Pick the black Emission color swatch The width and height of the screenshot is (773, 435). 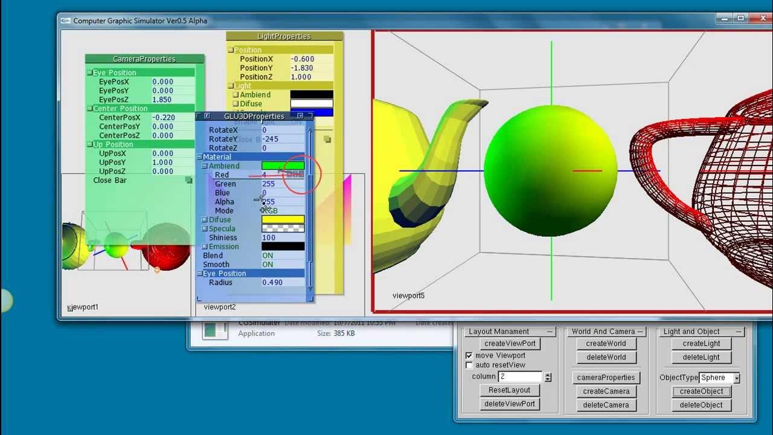[283, 246]
